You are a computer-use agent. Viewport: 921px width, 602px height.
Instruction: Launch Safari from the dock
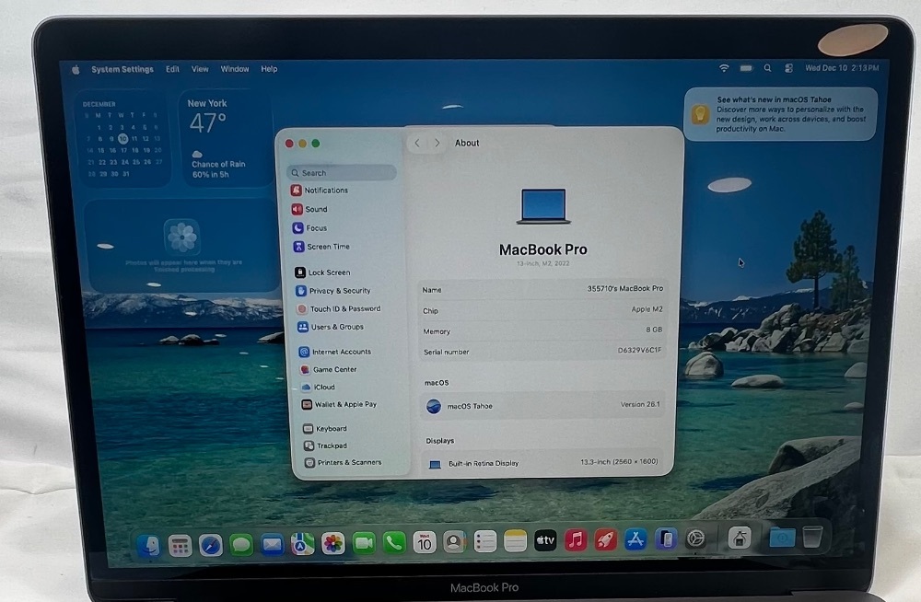[211, 543]
